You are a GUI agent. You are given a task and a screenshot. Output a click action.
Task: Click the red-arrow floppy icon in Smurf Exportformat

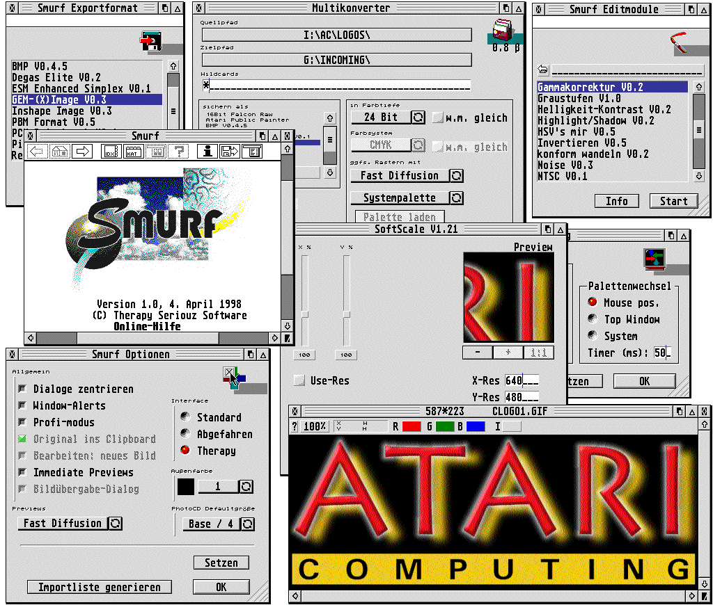(151, 42)
